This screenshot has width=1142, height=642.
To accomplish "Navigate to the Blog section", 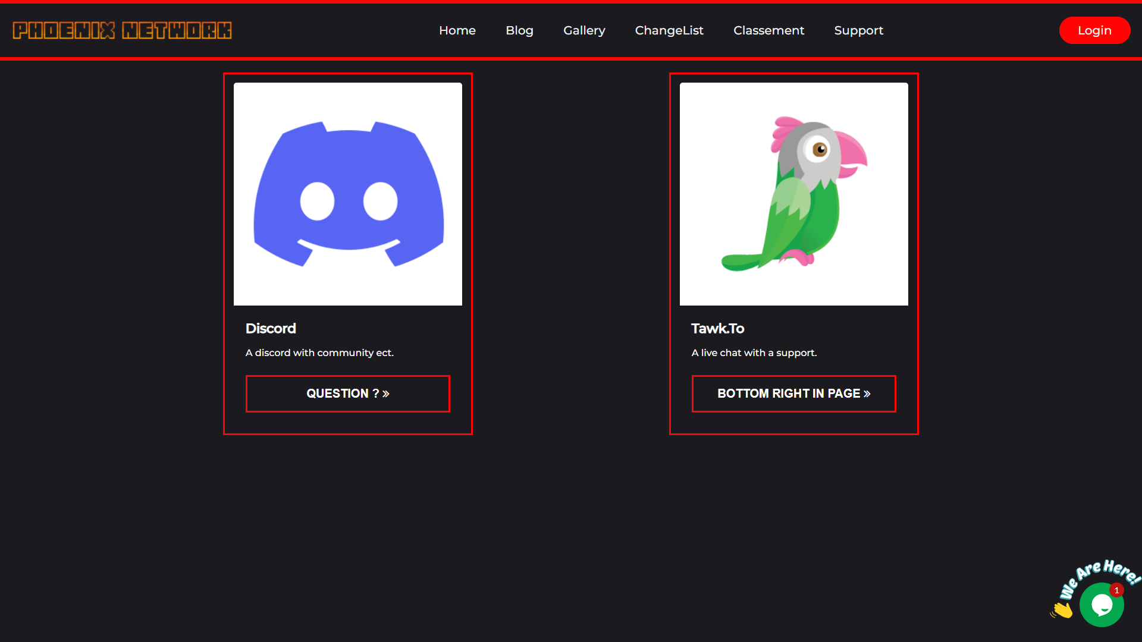I will tap(519, 30).
